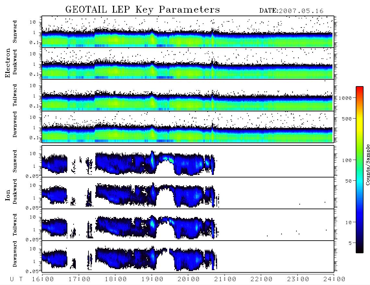Click the 19:00 time tick label
370x285 pixels.
pyautogui.click(x=152, y=279)
